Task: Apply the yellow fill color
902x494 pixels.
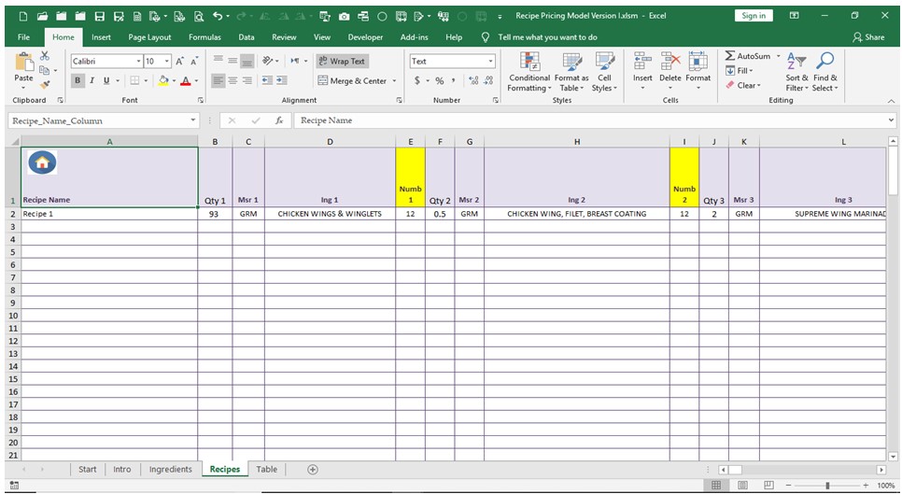Action: 163,80
